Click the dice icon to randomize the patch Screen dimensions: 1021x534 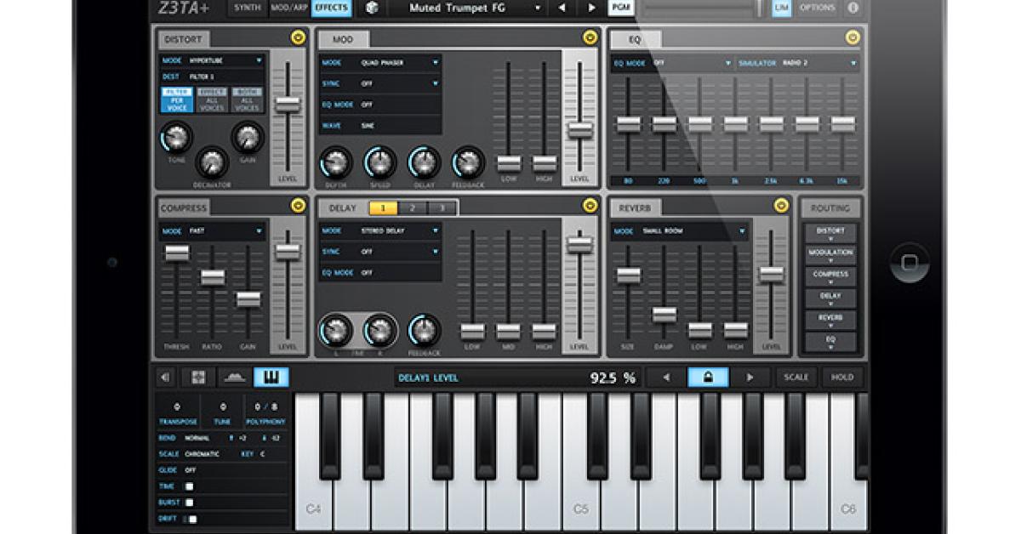coord(370,9)
